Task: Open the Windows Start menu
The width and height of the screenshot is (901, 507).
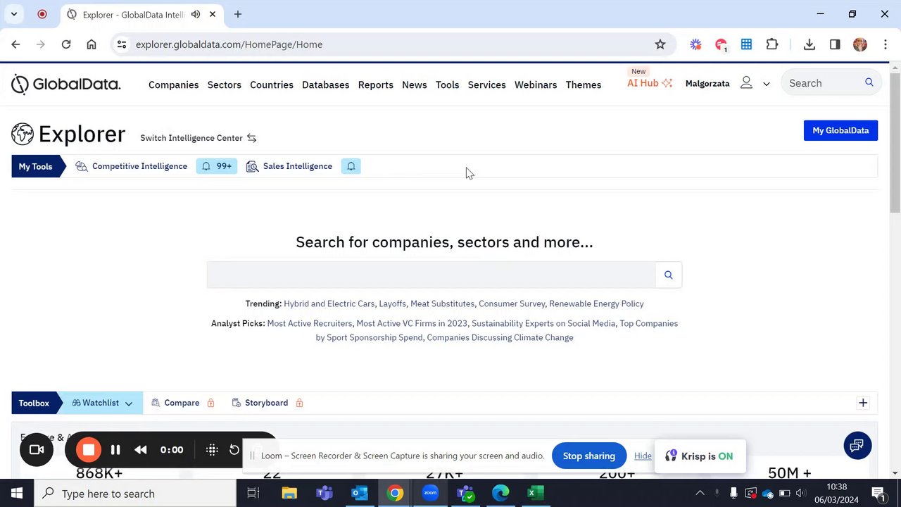Action: point(17,493)
